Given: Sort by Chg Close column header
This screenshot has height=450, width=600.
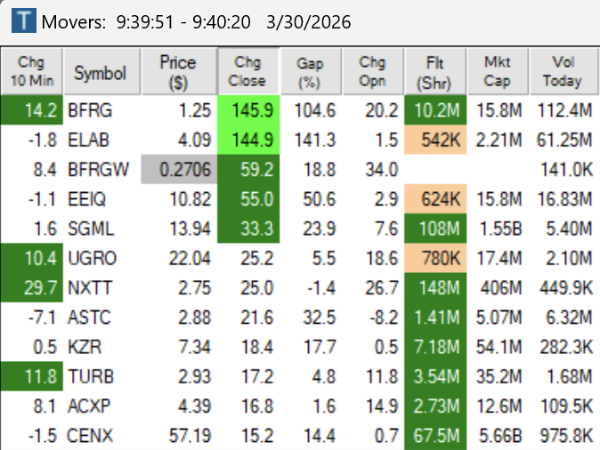Looking at the screenshot, I should pyautogui.click(x=248, y=71).
